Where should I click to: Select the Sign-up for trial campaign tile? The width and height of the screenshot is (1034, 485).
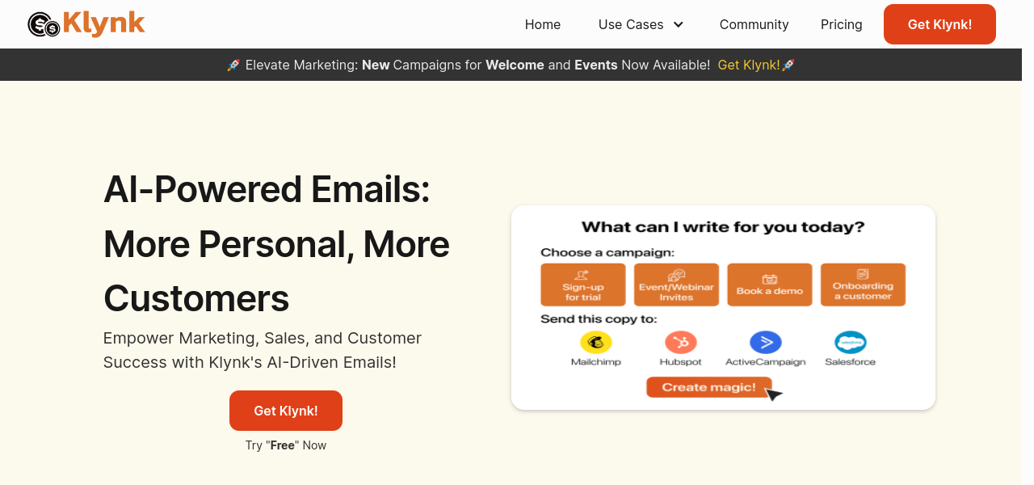click(583, 285)
